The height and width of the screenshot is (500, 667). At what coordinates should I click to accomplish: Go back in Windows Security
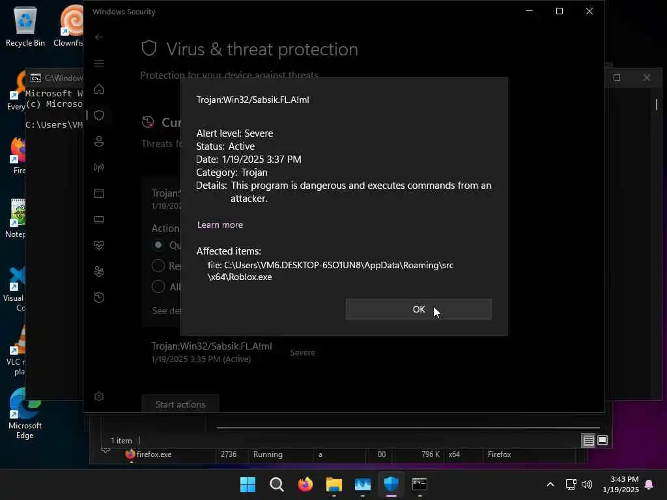click(x=99, y=37)
